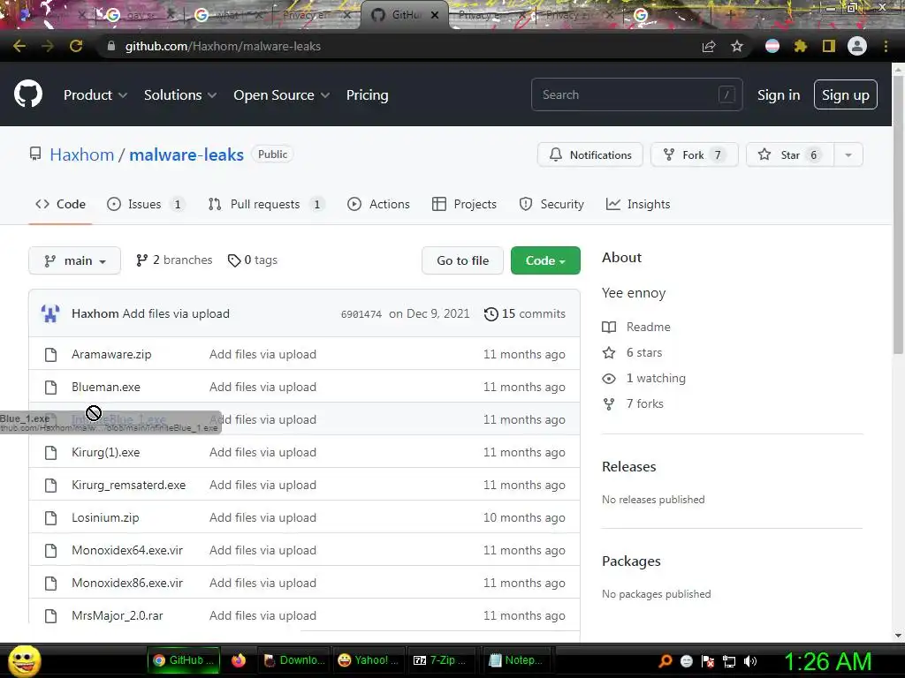Expand the Star lists dropdown arrow
905x678 pixels.
pyautogui.click(x=848, y=154)
